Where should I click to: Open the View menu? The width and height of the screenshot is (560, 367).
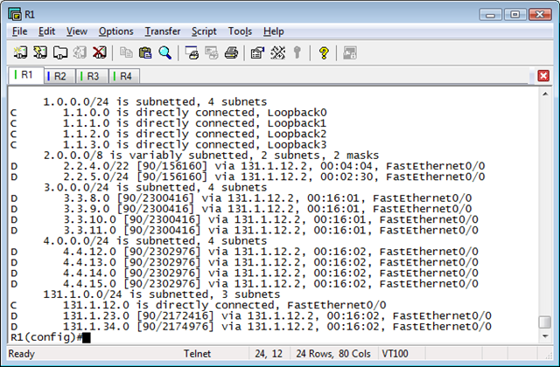coord(77,31)
